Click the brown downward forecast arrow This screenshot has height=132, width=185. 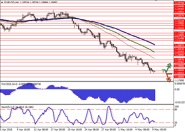168,77
